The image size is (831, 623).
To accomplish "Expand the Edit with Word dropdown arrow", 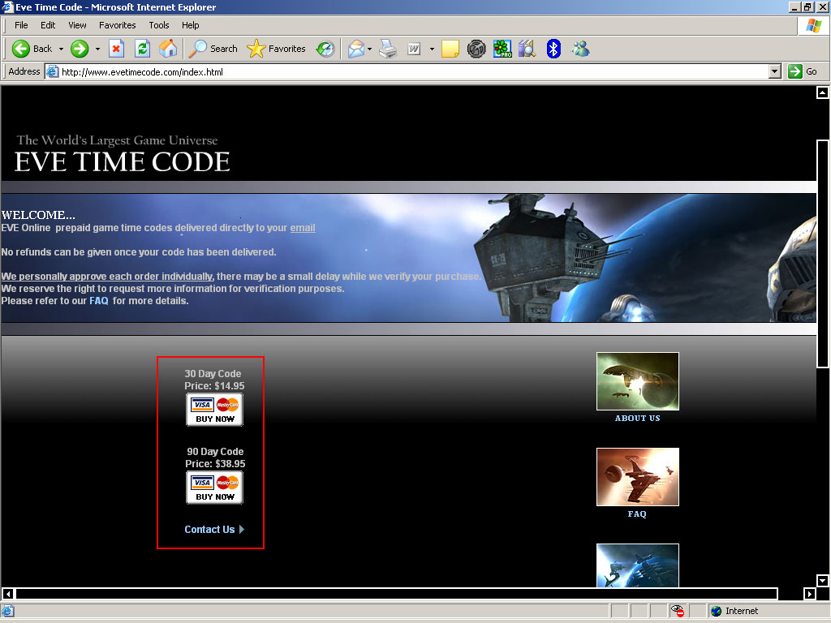I will [432, 49].
